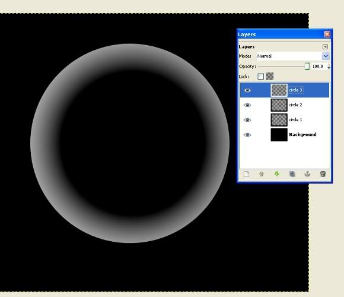Click the circle 2 layer thumbnail
The image size is (344, 297).
point(279,105)
